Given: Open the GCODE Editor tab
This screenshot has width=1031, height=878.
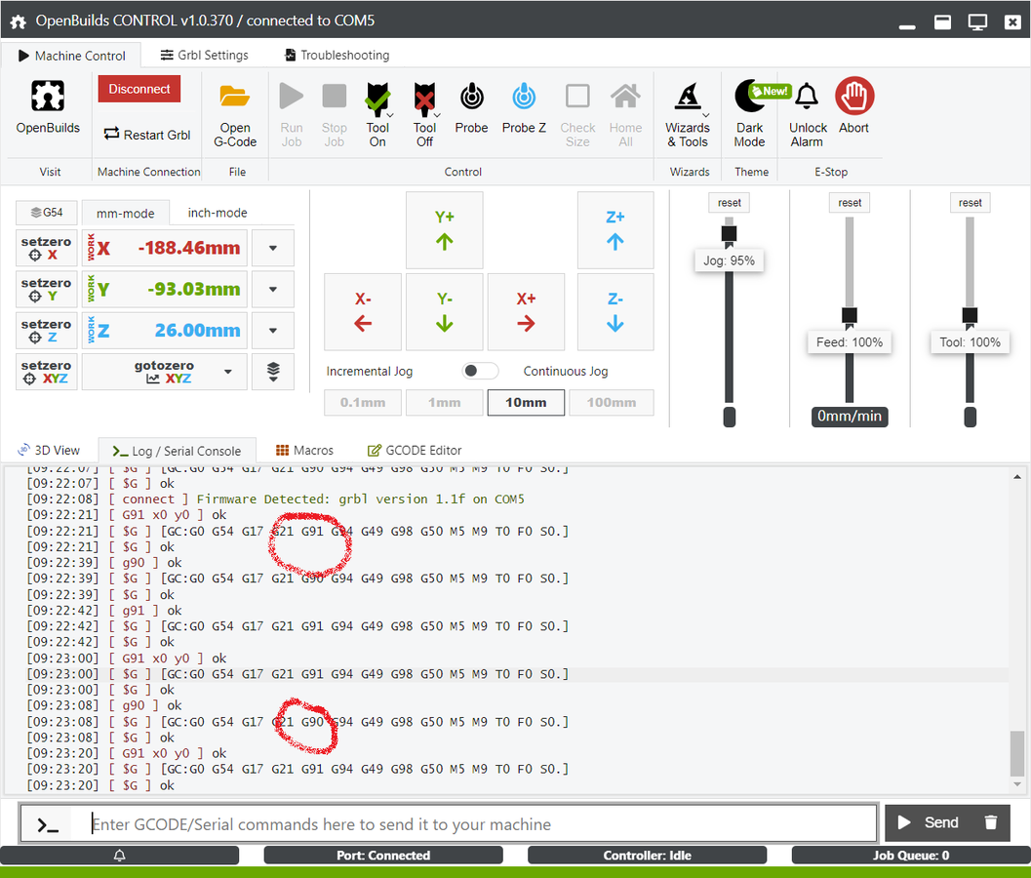Looking at the screenshot, I should (x=415, y=451).
